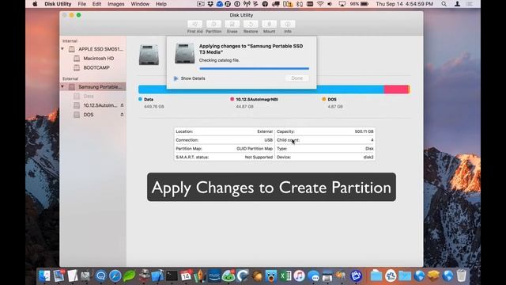Screen dimensions: 506x285
Task: Click the disk image in progress sheet
Action: click(x=184, y=53)
